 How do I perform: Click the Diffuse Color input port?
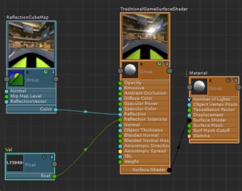120,99
